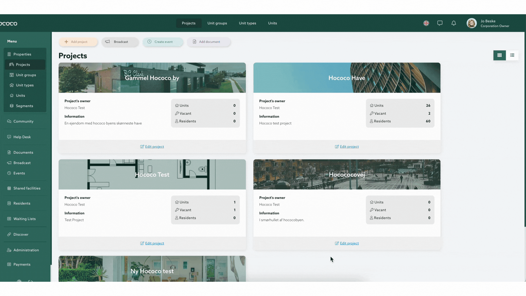Viewport: 526px width, 296px height.
Task: Click the Create event button
Action: pyautogui.click(x=163, y=42)
